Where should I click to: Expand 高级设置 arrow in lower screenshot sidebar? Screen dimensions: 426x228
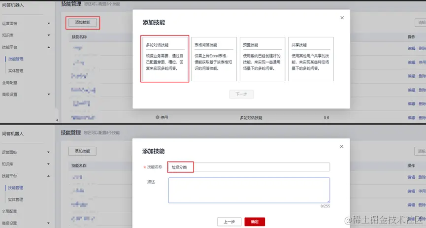pyautogui.click(x=48, y=223)
